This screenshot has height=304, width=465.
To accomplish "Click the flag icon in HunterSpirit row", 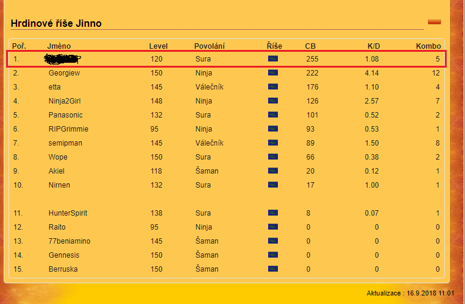I will click(x=273, y=213).
